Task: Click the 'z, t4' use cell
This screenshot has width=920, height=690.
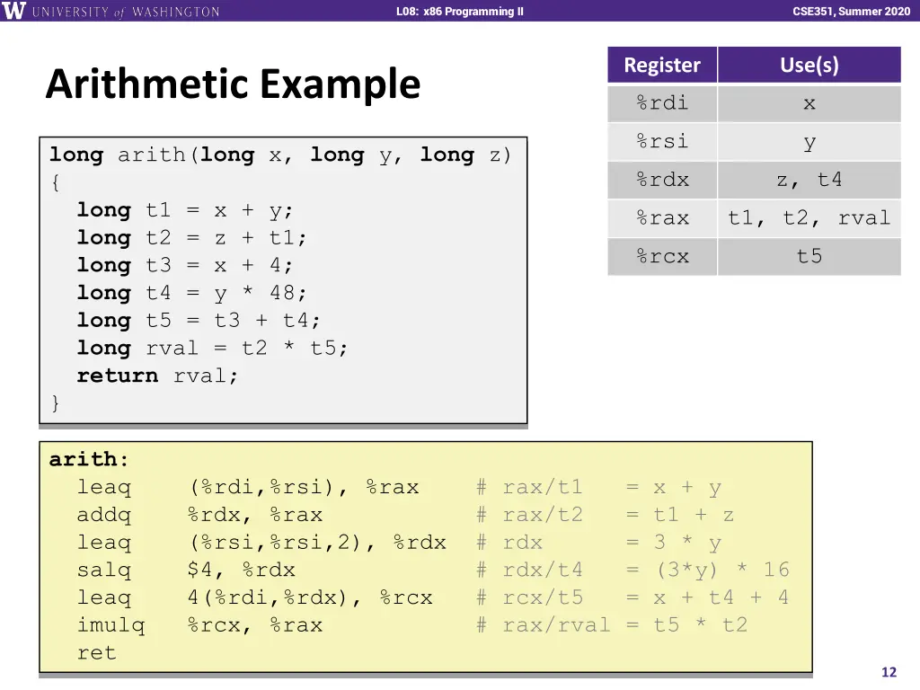Action: click(809, 180)
